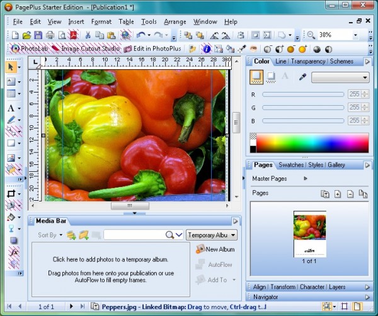Click the page 1 thumbnail in Pages

pos(310,234)
